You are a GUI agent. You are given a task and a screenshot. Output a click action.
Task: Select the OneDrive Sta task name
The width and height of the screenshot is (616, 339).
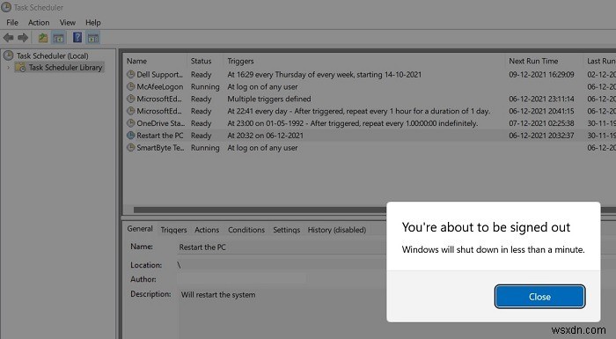pyautogui.click(x=160, y=123)
